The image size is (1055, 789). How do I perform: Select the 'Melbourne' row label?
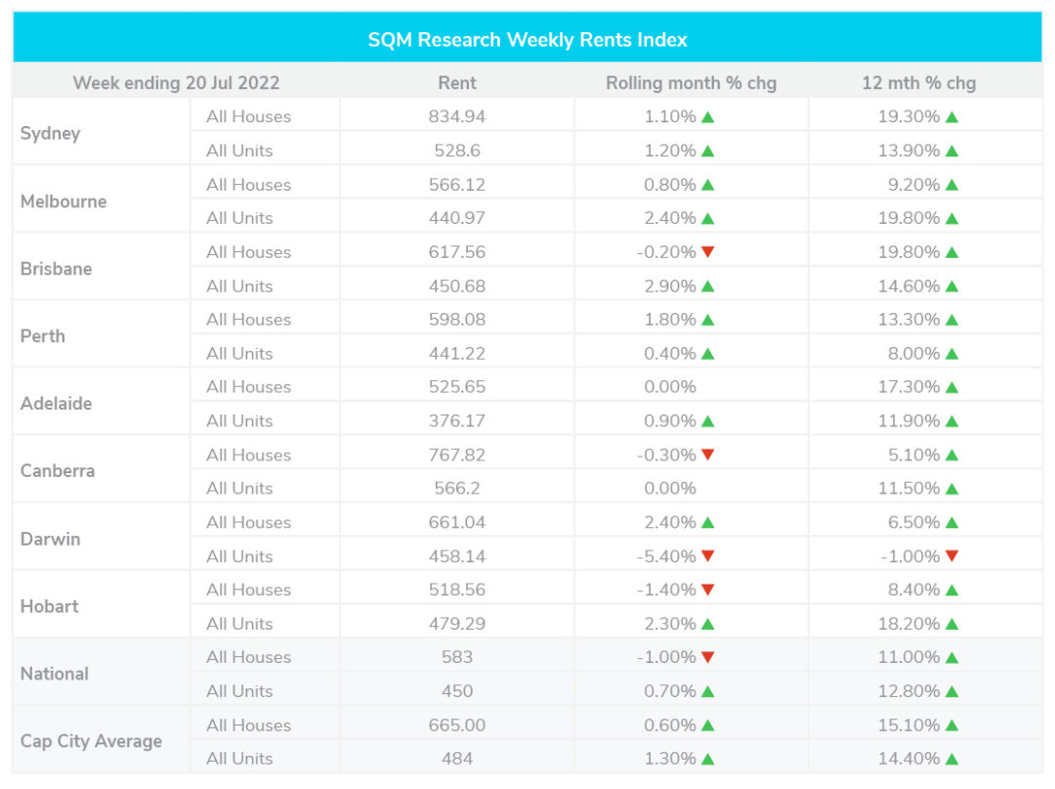click(63, 201)
